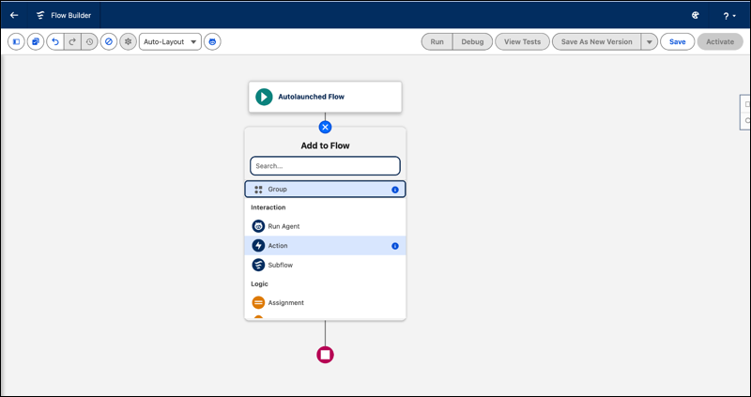Open the Trailhead icon in header
751x397 pixels.
coord(696,15)
